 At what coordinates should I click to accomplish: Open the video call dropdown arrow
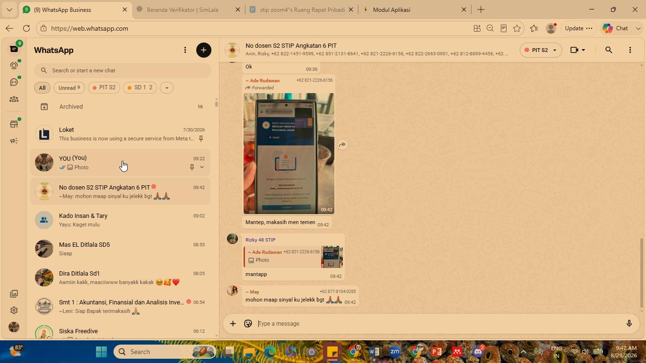(x=584, y=50)
